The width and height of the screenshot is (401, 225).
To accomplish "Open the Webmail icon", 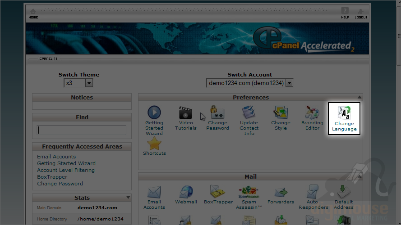I will pyautogui.click(x=186, y=195).
